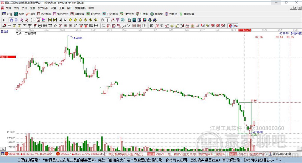The height and width of the screenshot is (163, 302).
Task: Open the 文件 menu
Action: pos(9,8)
